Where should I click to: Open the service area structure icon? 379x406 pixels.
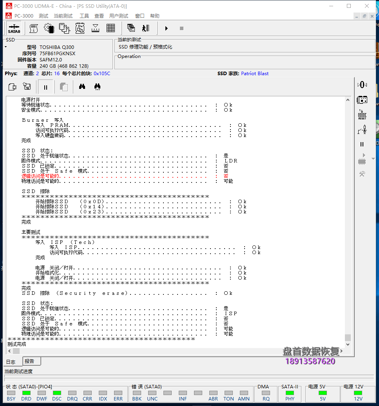[80, 28]
